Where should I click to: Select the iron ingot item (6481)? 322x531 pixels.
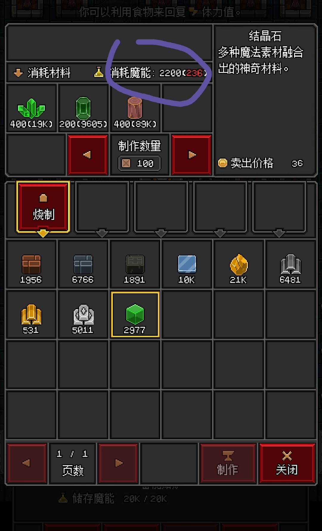290,264
